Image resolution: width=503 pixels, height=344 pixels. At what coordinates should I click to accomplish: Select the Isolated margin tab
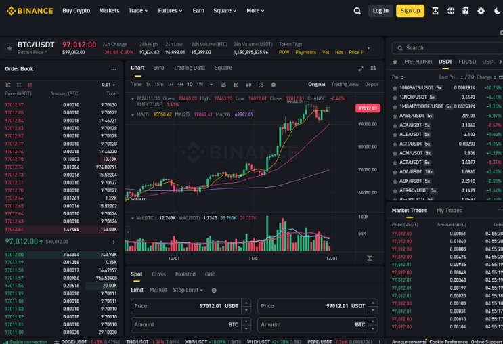point(185,274)
